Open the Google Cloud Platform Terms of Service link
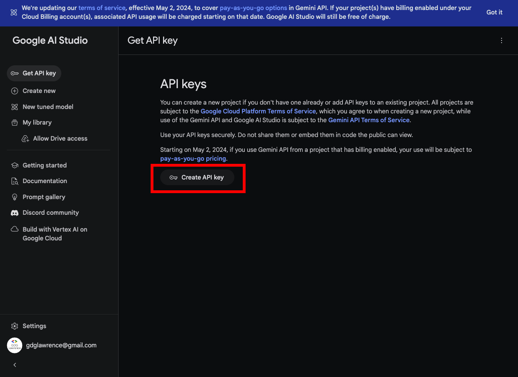518x377 pixels. pos(258,111)
